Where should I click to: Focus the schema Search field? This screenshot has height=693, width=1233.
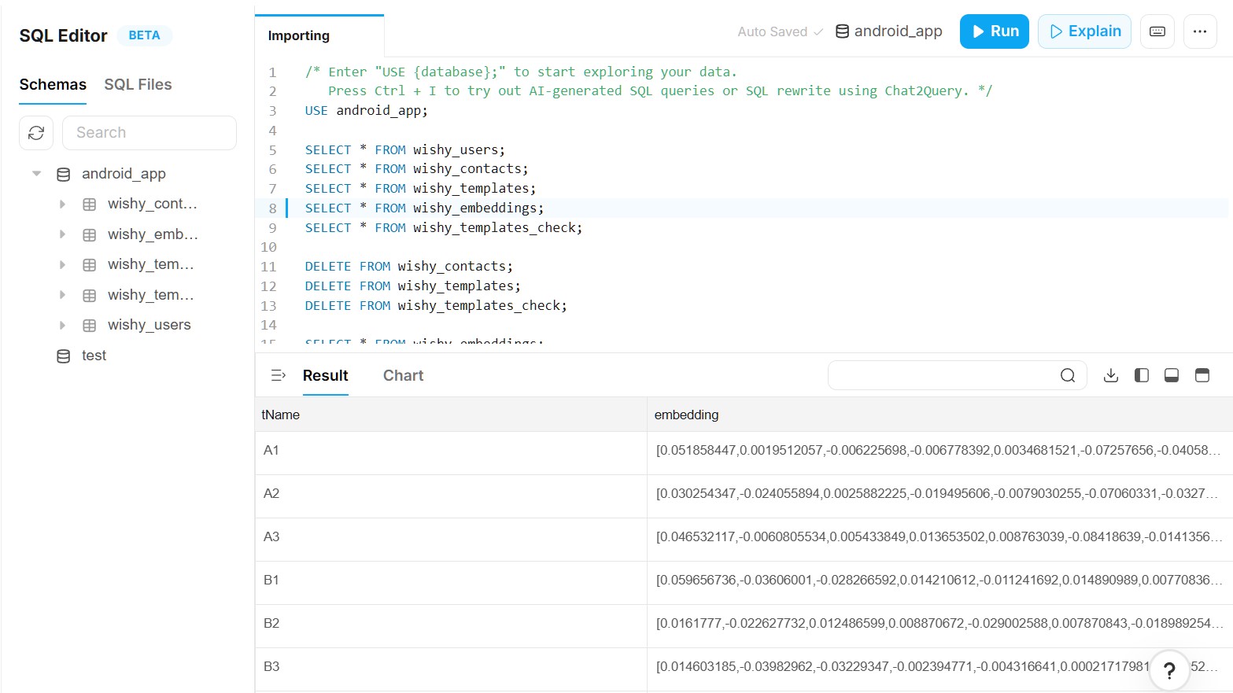(150, 133)
